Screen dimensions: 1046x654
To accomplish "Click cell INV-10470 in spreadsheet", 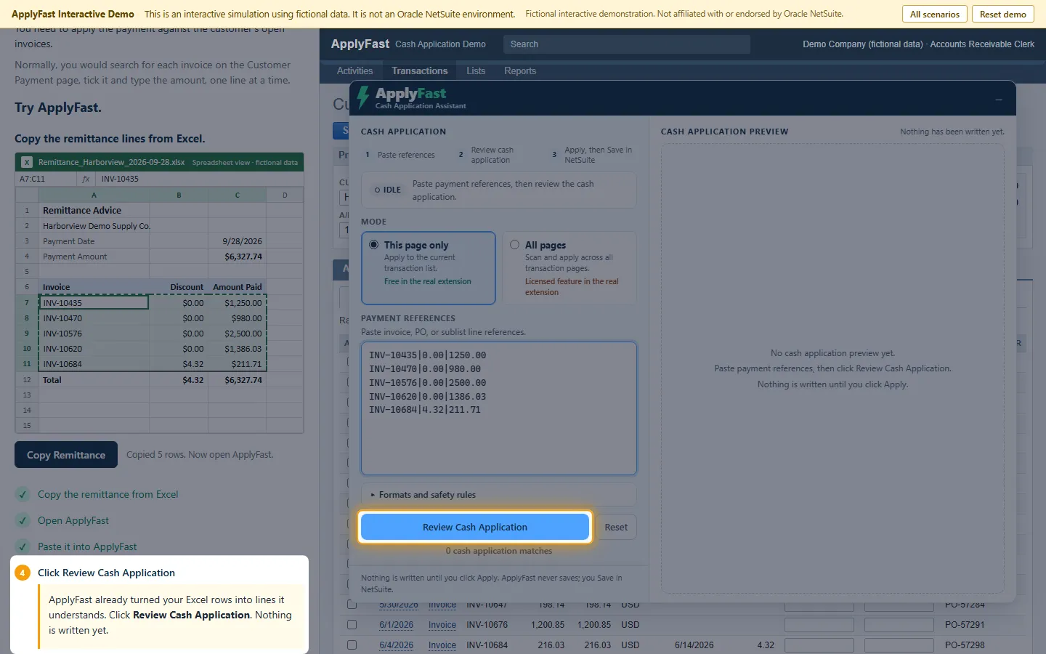I will point(94,318).
